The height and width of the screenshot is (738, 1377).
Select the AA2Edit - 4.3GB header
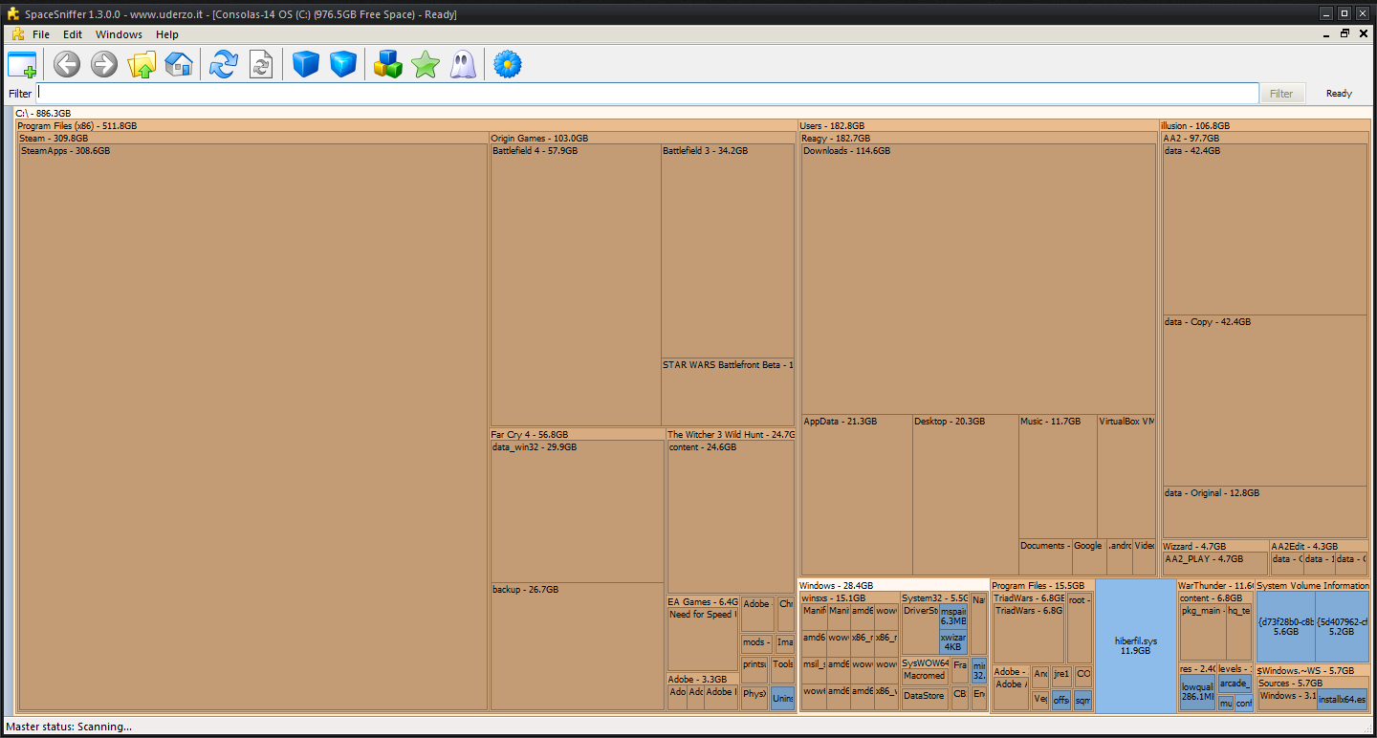(1319, 546)
